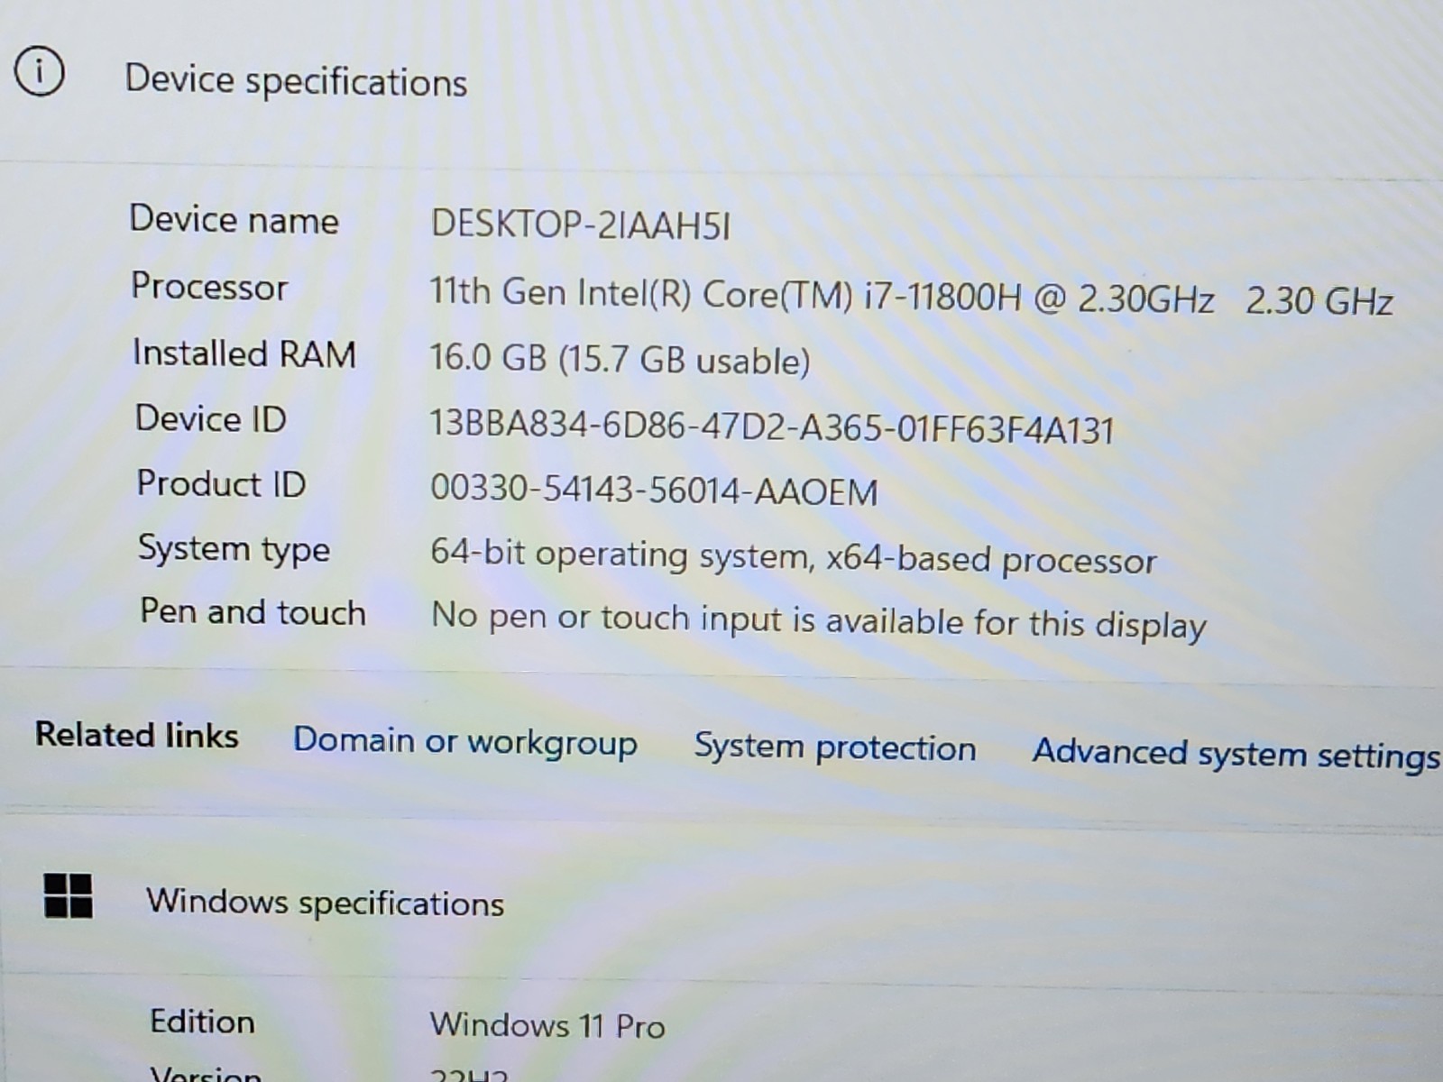1443x1082 pixels.
Task: Click the Device name label
Action: coord(234,220)
